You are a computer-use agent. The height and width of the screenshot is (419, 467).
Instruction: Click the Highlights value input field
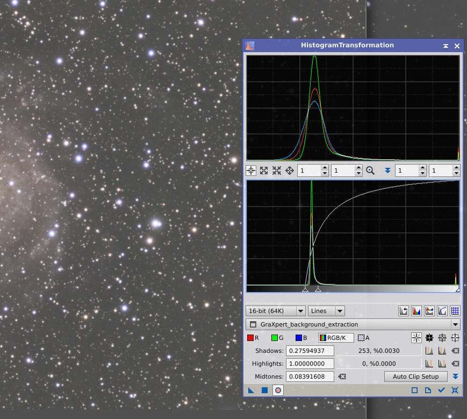point(310,364)
